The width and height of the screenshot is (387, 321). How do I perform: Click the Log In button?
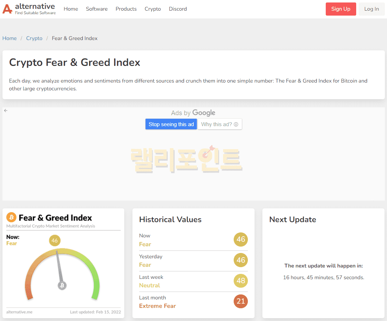coord(371,9)
